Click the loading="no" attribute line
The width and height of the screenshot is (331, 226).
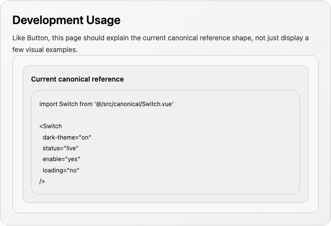[61, 170]
